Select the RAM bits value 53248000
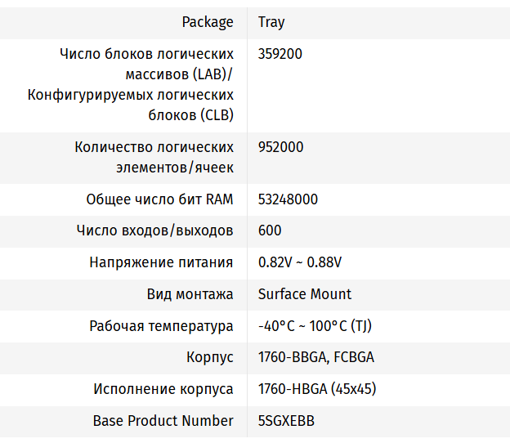This screenshot has height=443, width=510. (x=288, y=199)
